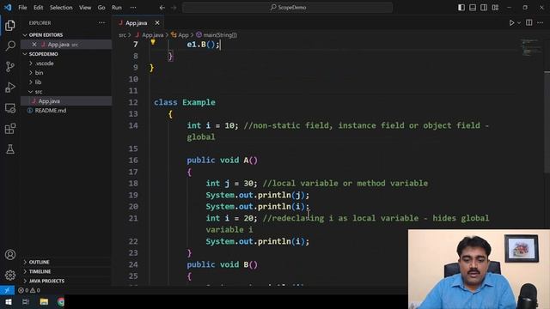Screen dimensions: 550x309
Task: Click the code minimap preview
Action: click(530, 47)
